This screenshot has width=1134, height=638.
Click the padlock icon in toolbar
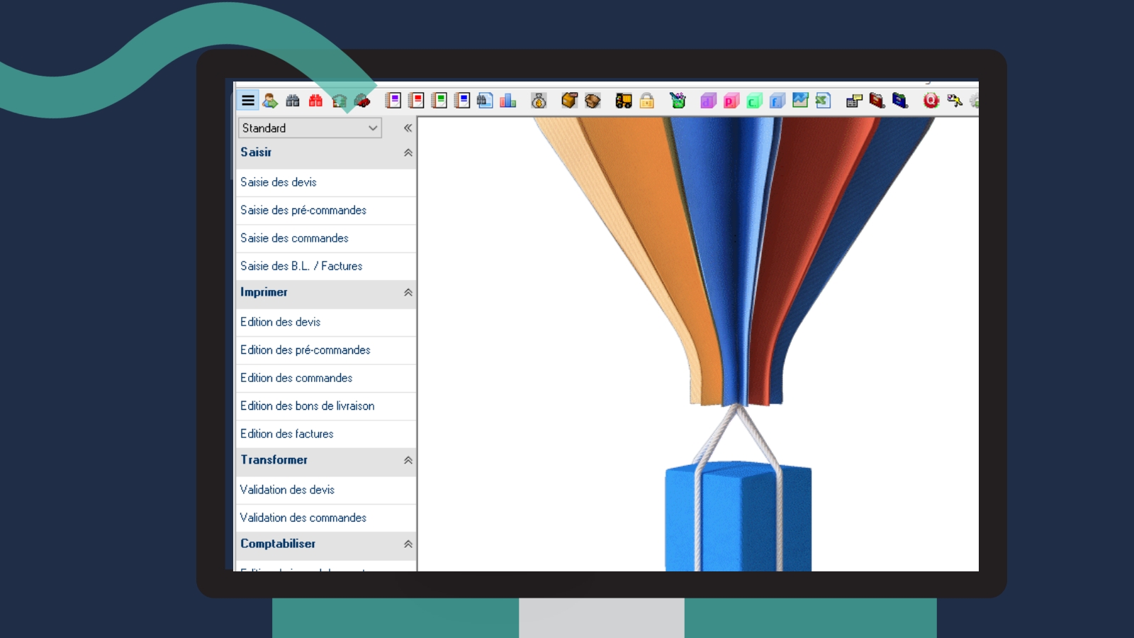click(x=647, y=101)
